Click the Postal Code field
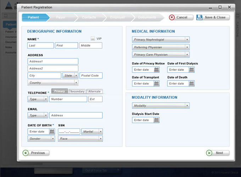Screen dimensions: 241x177 (91, 75)
